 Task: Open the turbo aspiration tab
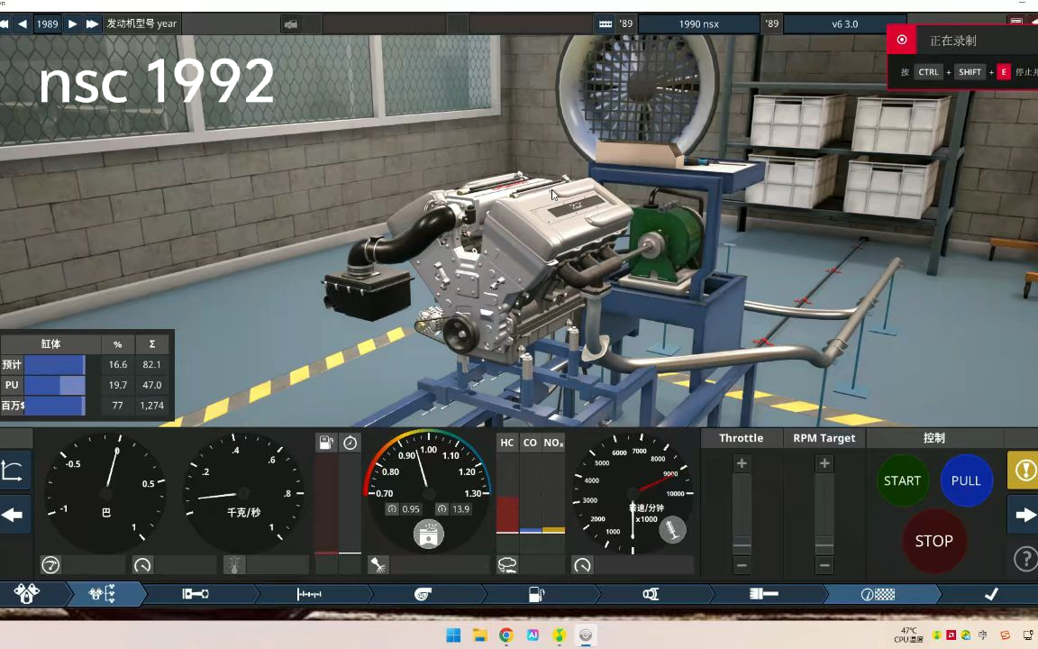423,594
